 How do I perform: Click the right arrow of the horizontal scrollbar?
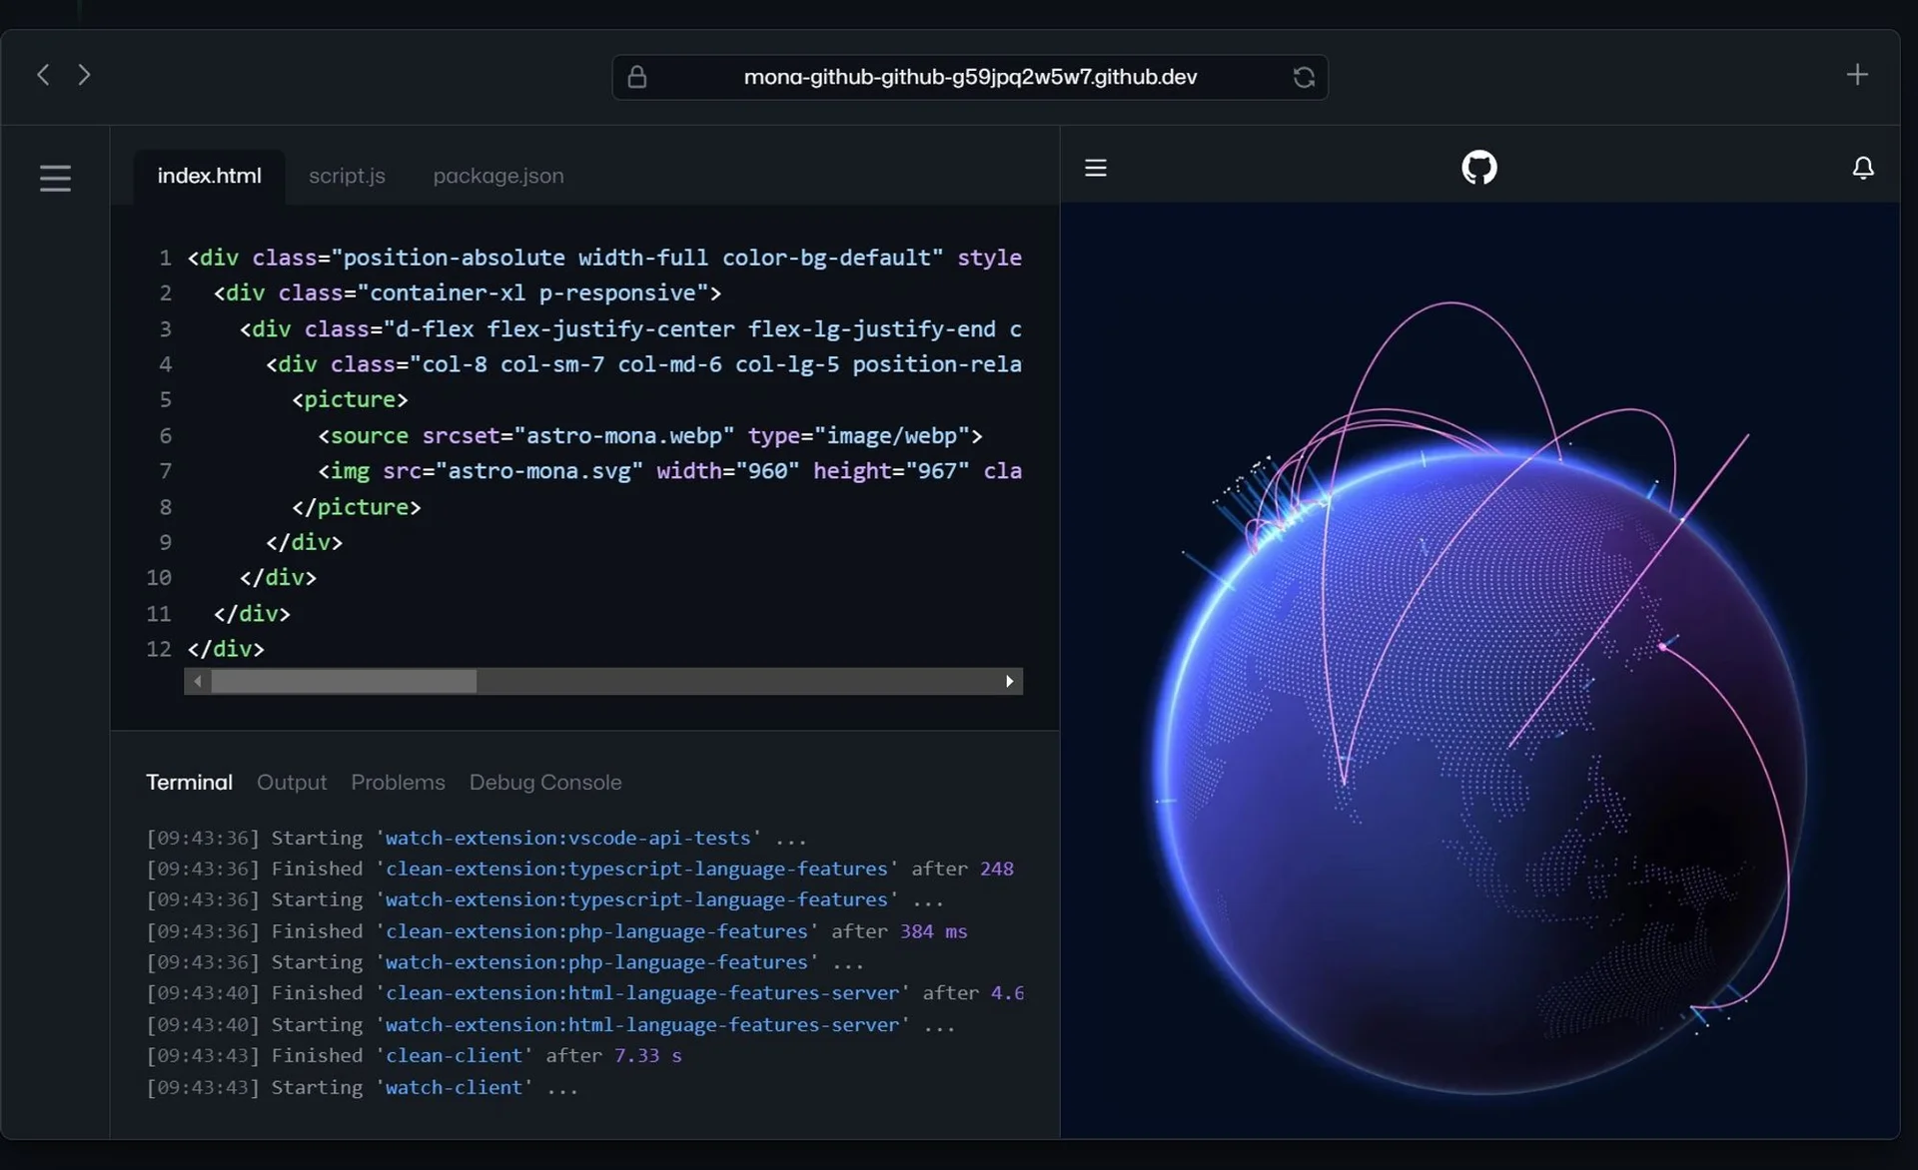point(1009,681)
